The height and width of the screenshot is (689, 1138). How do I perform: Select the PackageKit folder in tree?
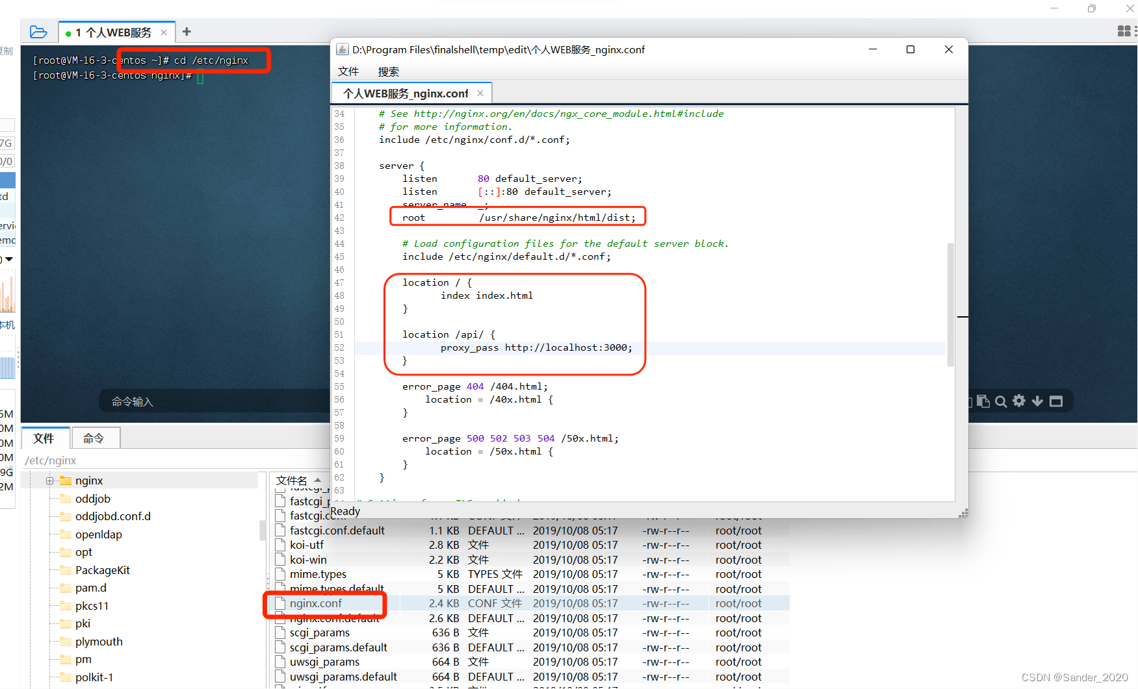(x=102, y=570)
